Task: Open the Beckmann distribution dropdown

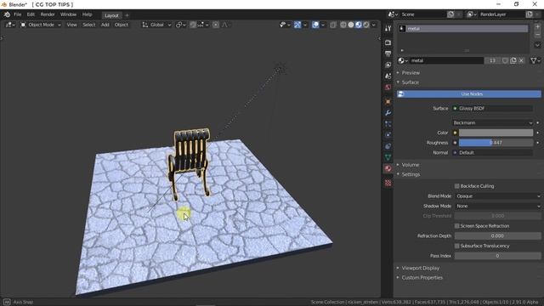Action: tap(493, 122)
